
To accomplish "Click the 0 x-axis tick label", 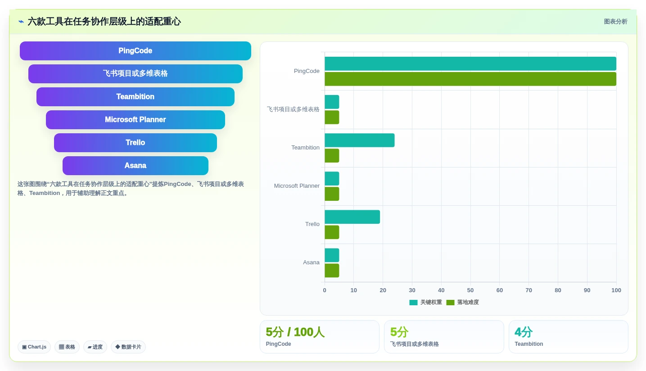I will [x=325, y=290].
